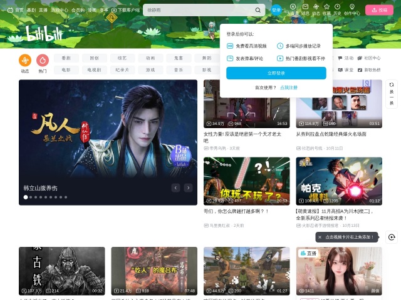Screen dimensions: 401x300
Task: Click 下载客户端 download link
Action: [x=125, y=10]
